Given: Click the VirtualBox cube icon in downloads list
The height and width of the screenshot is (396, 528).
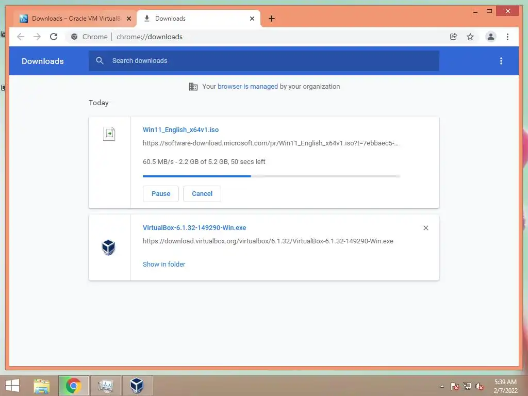Looking at the screenshot, I should tap(109, 247).
